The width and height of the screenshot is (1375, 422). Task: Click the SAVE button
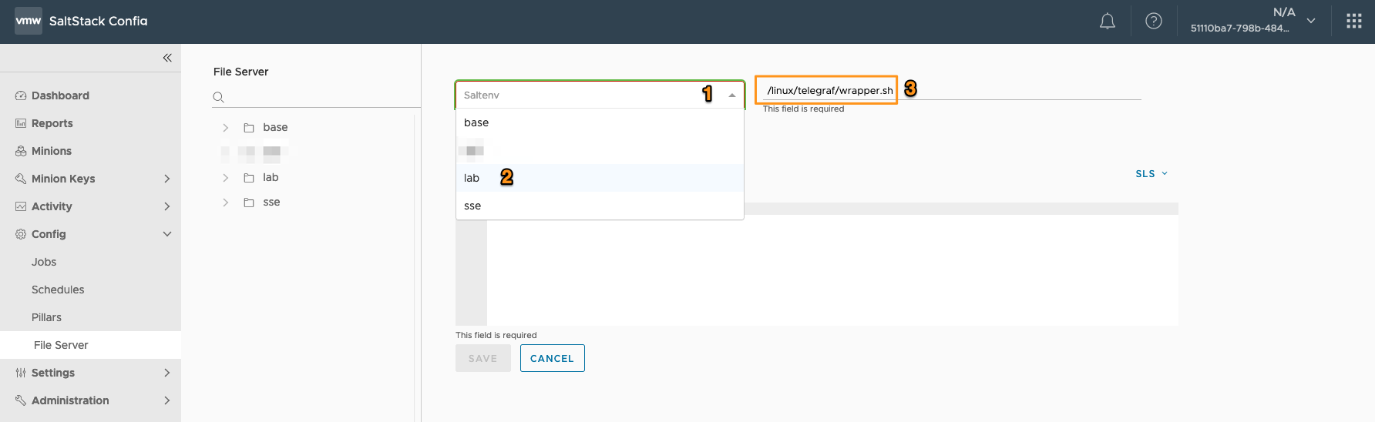pos(483,358)
